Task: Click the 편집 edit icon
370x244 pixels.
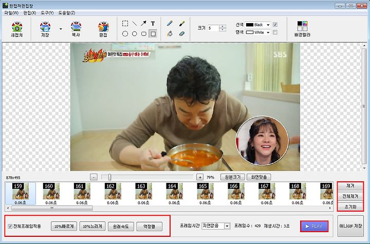Action: (103, 29)
